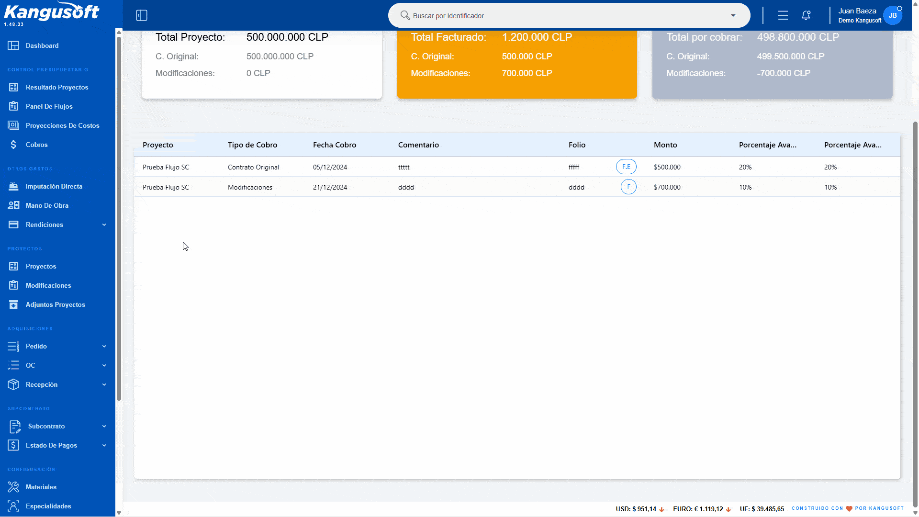919x517 pixels.
Task: Open Cobros menu item
Action: point(37,145)
